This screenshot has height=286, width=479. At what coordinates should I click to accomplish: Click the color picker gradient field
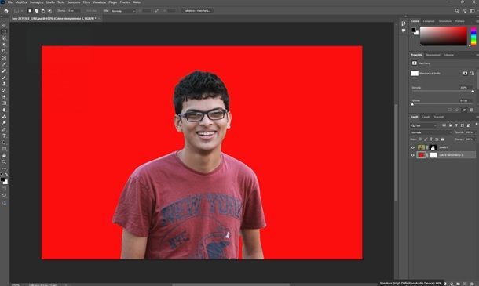pos(444,36)
